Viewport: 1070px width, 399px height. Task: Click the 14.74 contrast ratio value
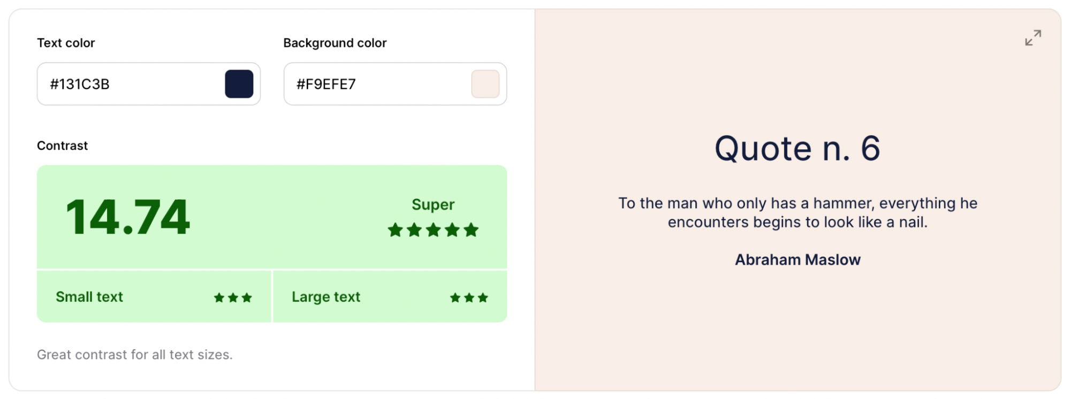[x=127, y=217]
